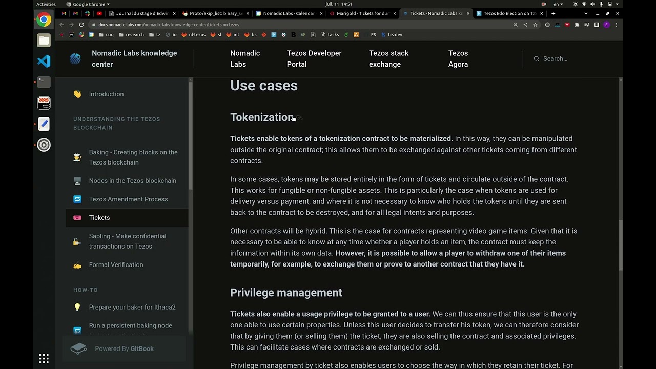Click the browser Back arrow
The image size is (656, 369).
61,25
